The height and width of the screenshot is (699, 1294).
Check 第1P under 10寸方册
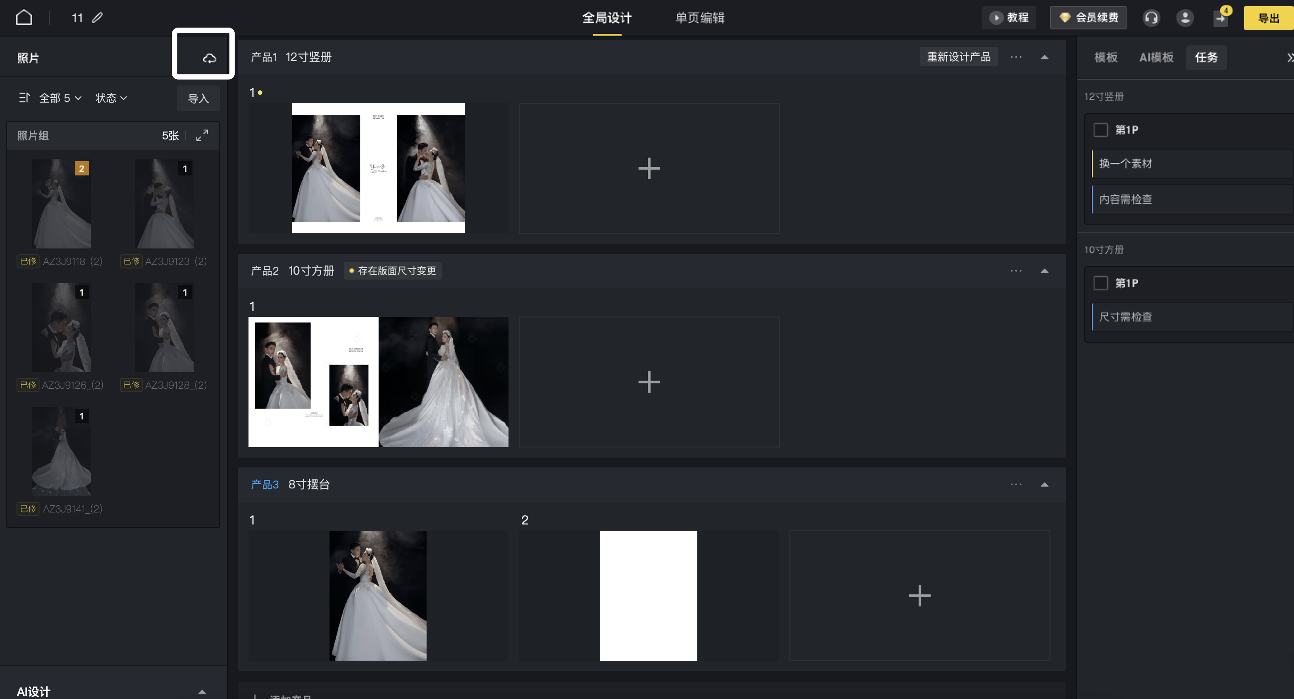[1100, 283]
